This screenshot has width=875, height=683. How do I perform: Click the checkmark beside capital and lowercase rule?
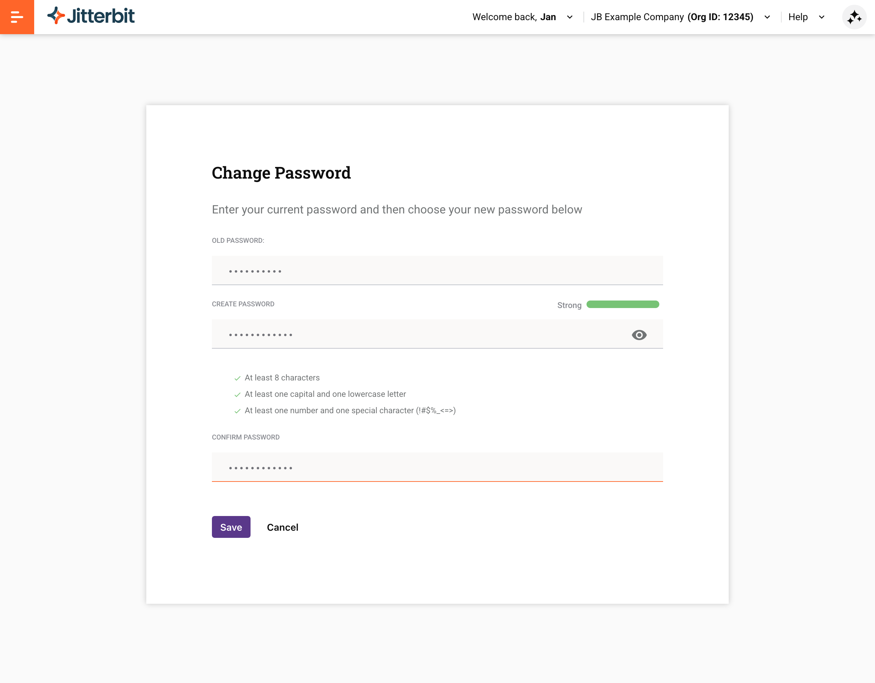(x=237, y=394)
